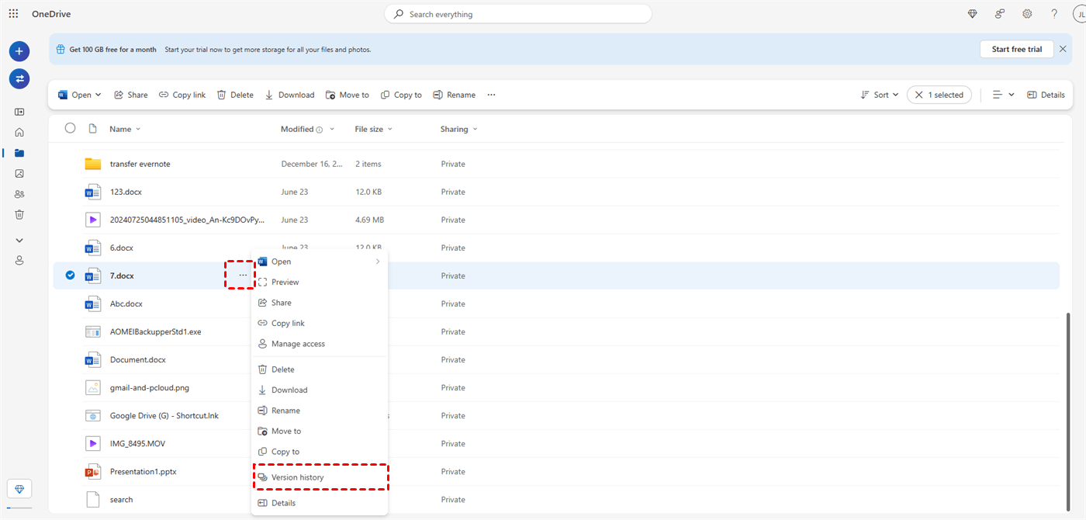Choose Version history from context menu

[x=297, y=477]
